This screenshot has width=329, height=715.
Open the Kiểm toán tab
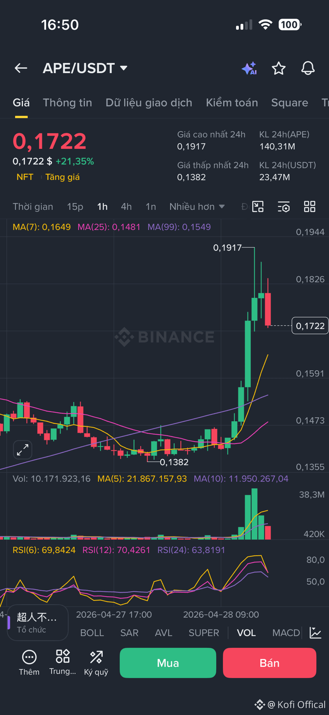[x=232, y=103]
